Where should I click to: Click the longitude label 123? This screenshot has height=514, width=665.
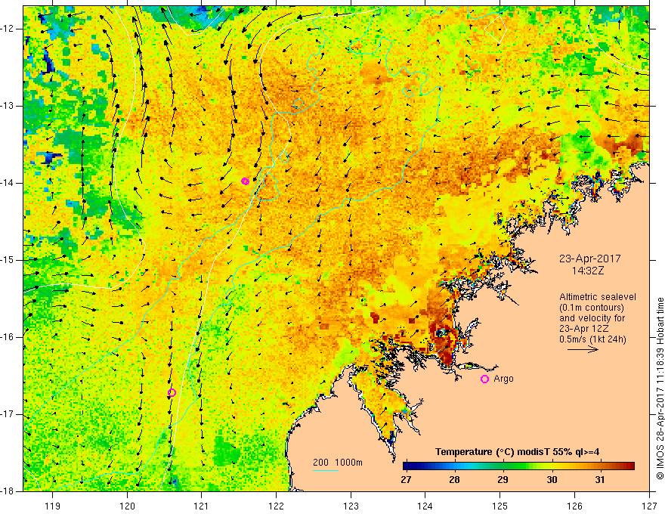[x=351, y=506]
